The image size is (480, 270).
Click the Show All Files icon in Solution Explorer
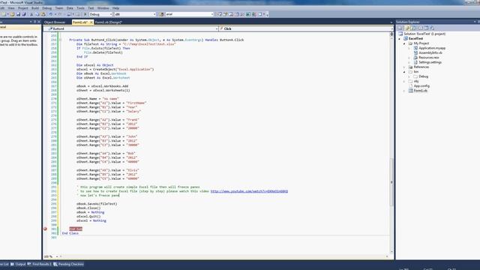click(407, 28)
